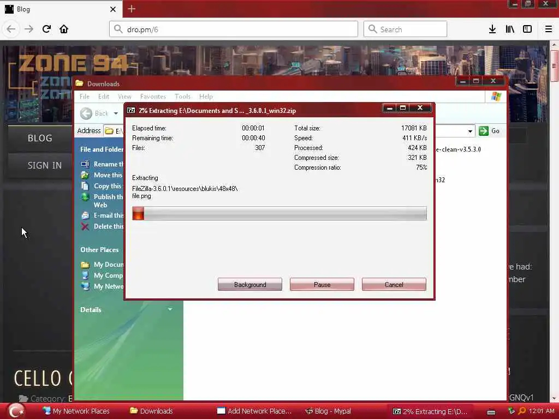Click the 12:01 AM clock
Screen dimensions: 559x419
pos(541,411)
